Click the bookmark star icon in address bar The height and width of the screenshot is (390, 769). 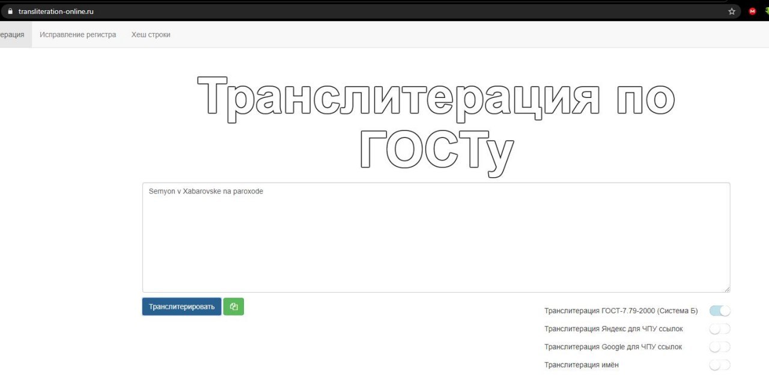[x=732, y=11]
